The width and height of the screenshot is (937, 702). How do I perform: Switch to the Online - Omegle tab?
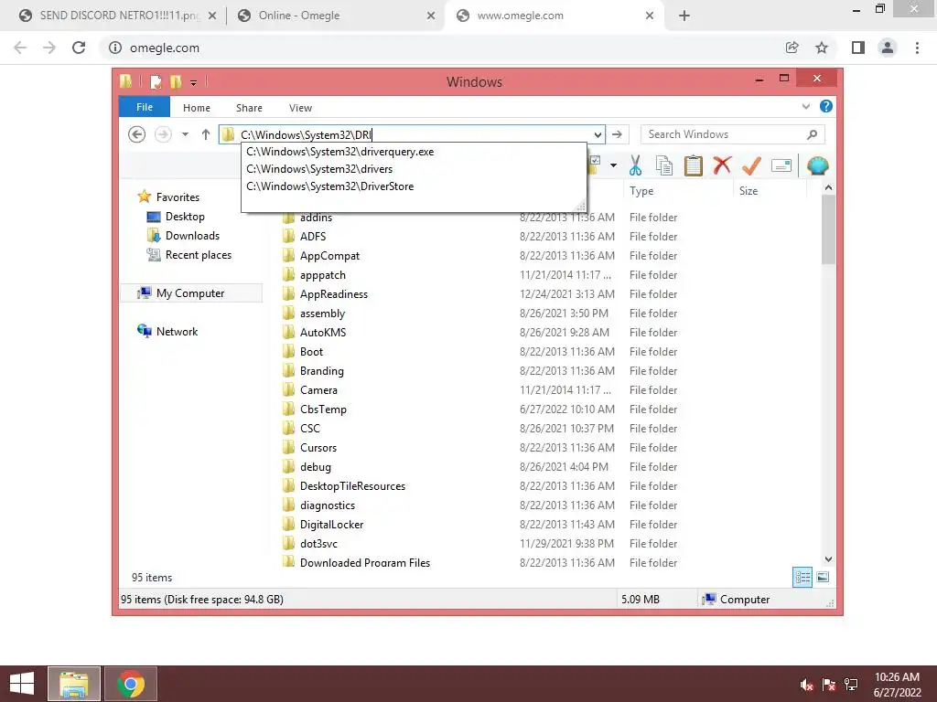point(299,16)
